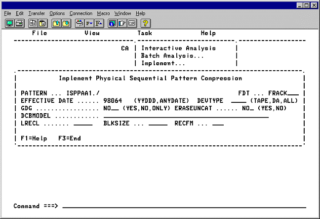
Task: Click the pointing hand toolbar icon
Action: coord(122,23)
